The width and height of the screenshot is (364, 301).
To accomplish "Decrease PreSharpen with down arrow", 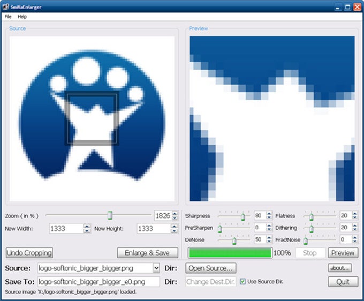I will [269, 229].
